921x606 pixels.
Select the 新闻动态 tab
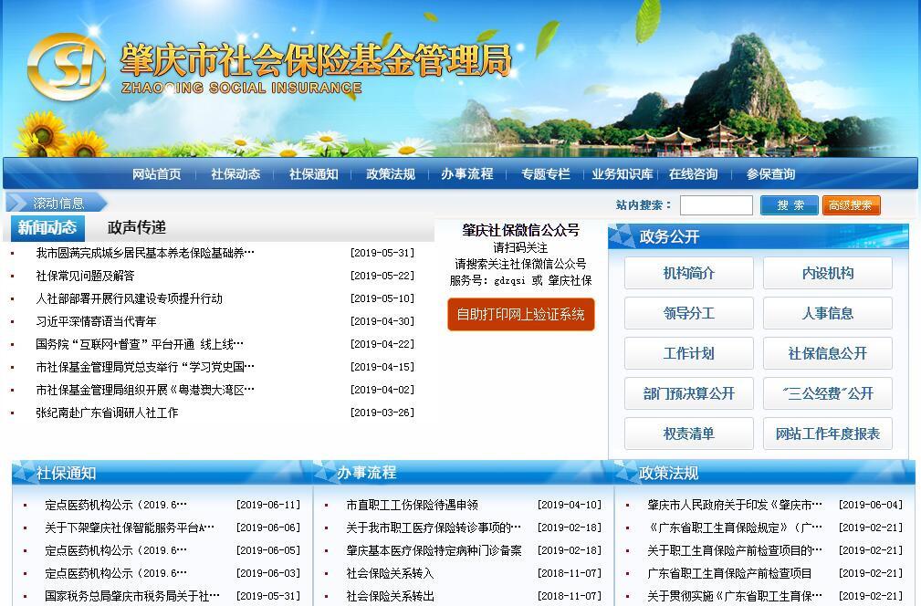pyautogui.click(x=47, y=227)
